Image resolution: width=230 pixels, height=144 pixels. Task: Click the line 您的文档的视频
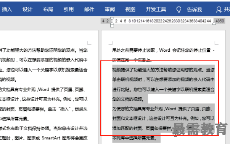pos(128,99)
